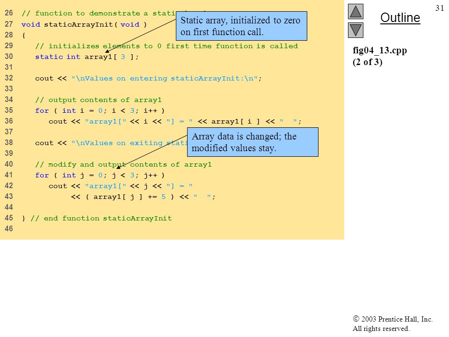This screenshot has width=449, height=337.
Task: Click line number 44
Action: (8, 207)
